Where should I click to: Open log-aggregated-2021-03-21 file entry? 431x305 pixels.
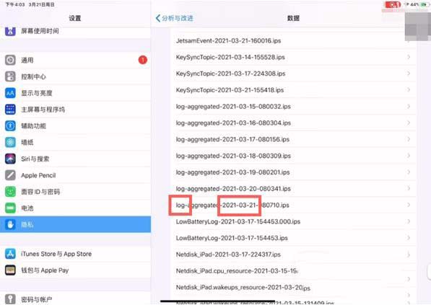(293, 205)
